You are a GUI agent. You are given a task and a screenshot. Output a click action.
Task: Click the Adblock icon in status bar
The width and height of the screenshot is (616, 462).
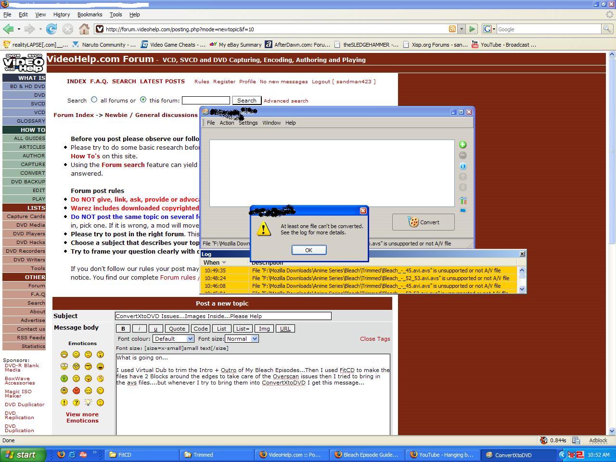[x=598, y=440]
